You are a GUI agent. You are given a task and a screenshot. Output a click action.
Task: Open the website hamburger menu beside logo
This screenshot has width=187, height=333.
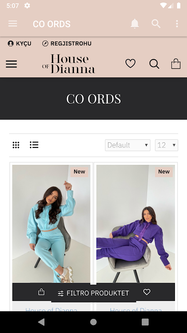coord(11,64)
